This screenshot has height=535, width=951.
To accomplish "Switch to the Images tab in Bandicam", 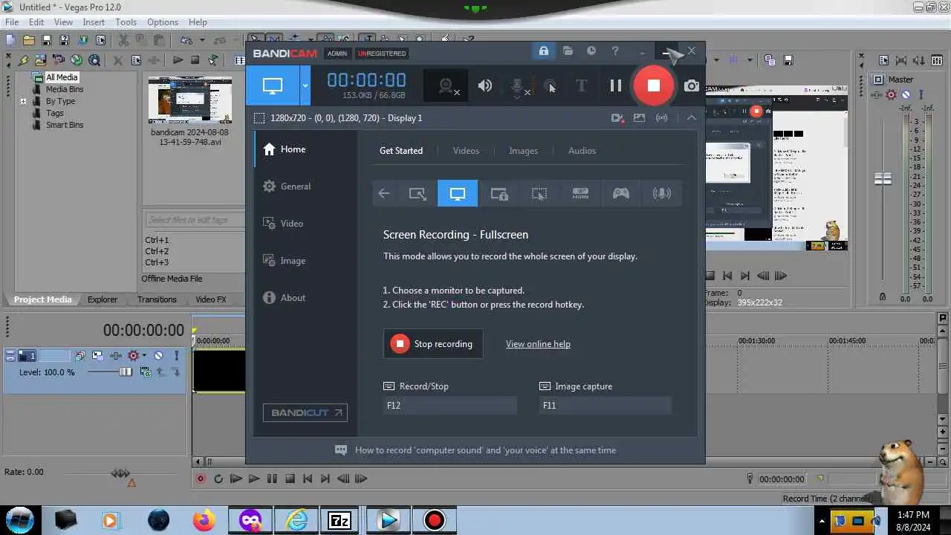I will pos(523,150).
